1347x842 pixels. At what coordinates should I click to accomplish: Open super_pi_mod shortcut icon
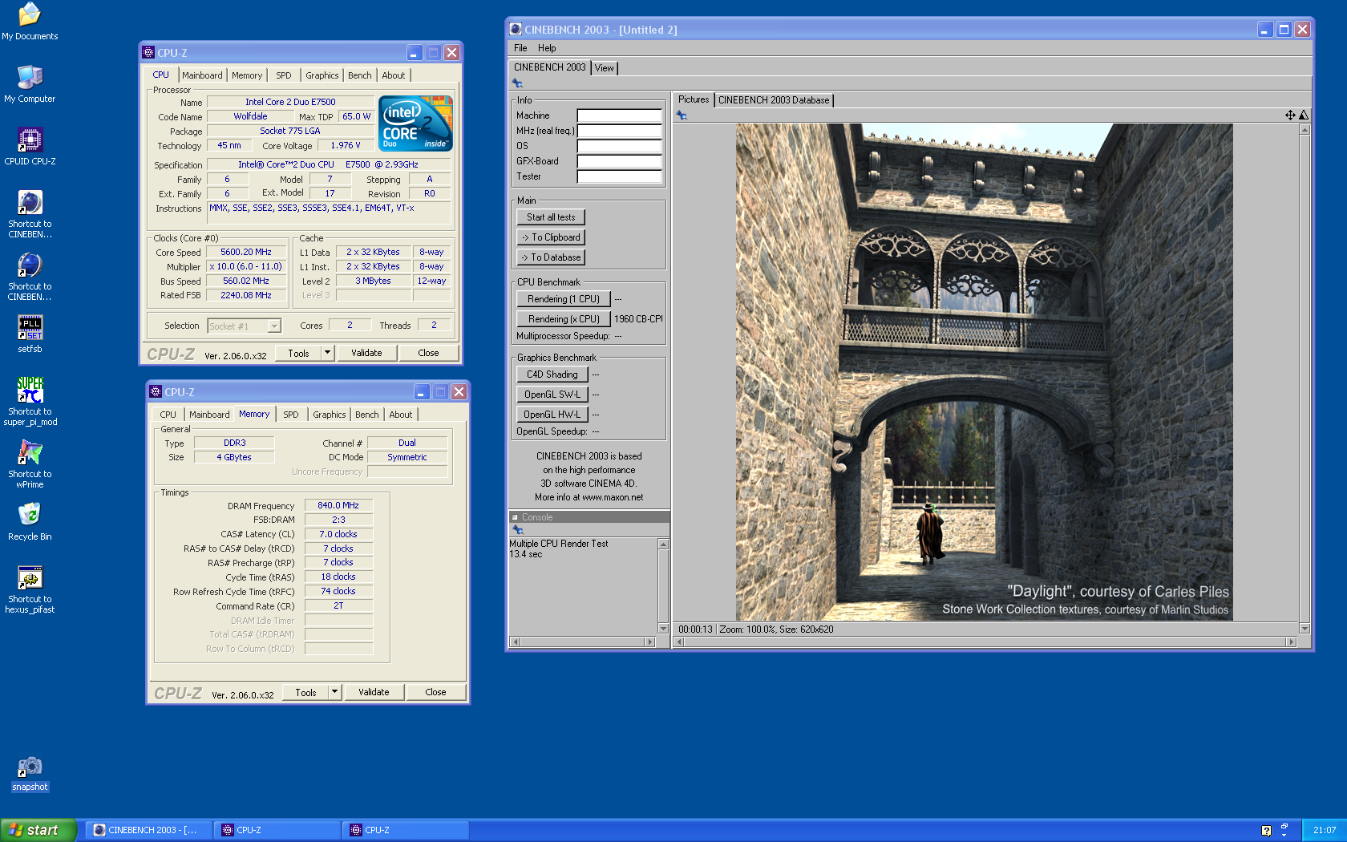coord(30,390)
